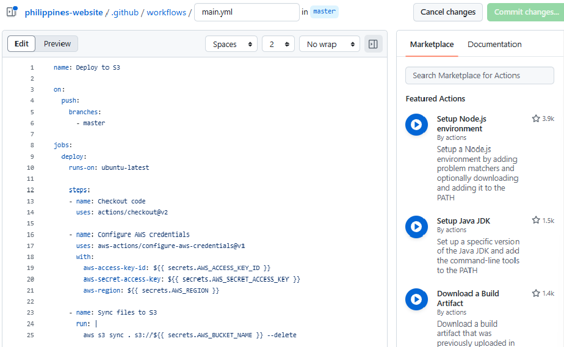564x347 pixels.
Task: Toggle the sidebar panel icon
Action: coord(373,44)
